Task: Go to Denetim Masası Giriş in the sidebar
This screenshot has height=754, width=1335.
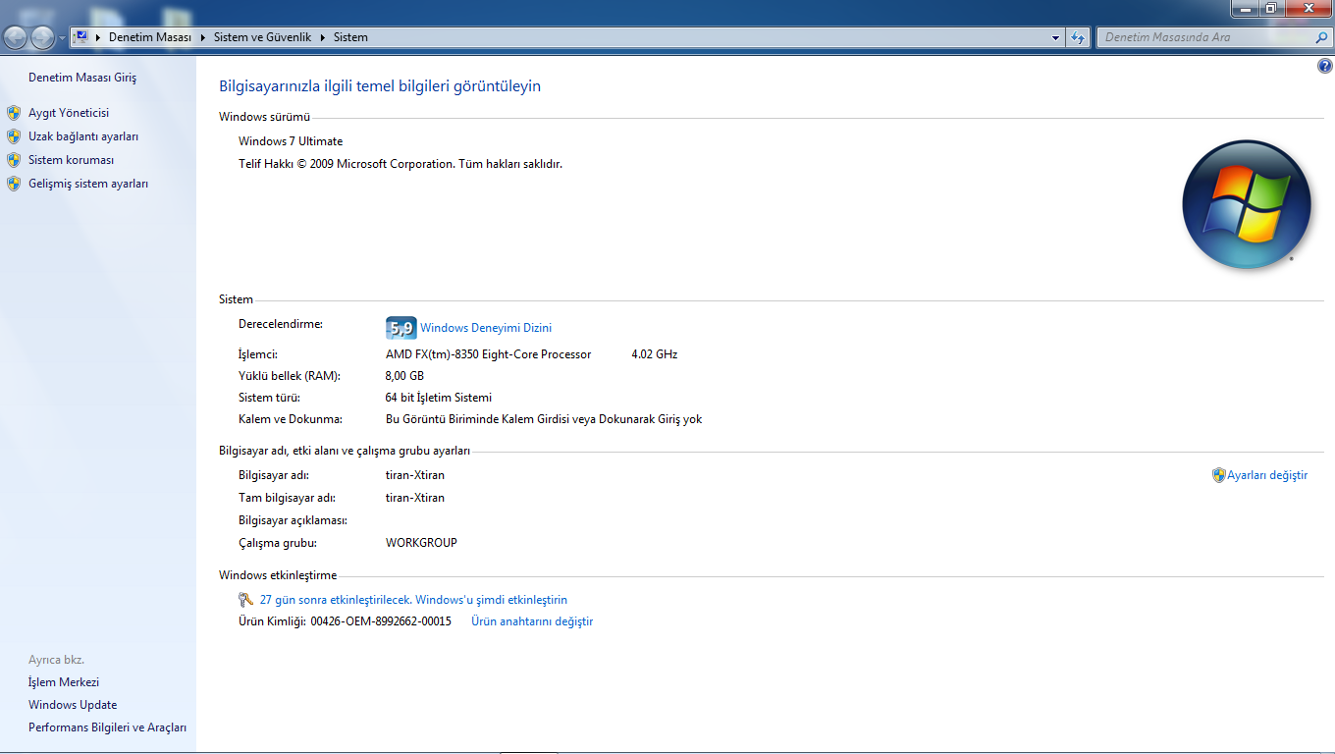Action: [x=82, y=78]
